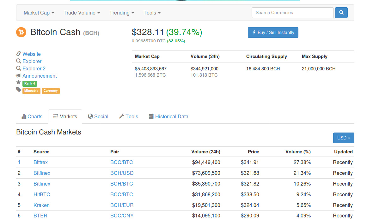Focus the Search Currencies input field
This screenshot has height=219, width=373.
point(293,13)
